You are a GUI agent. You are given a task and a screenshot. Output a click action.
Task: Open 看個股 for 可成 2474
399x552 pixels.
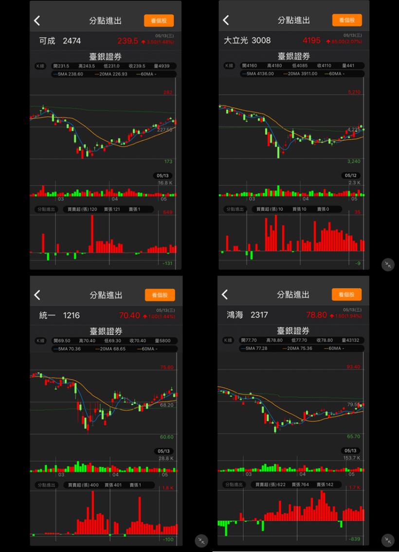[x=159, y=21]
